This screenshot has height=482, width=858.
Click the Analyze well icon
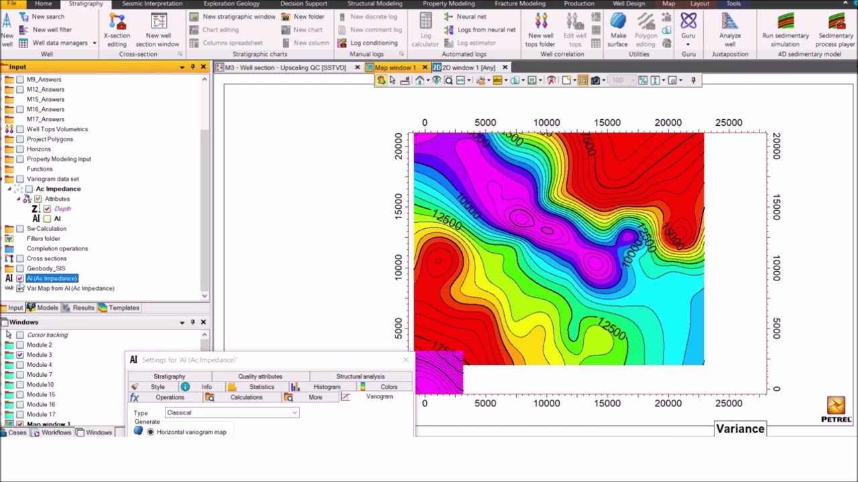click(x=730, y=22)
